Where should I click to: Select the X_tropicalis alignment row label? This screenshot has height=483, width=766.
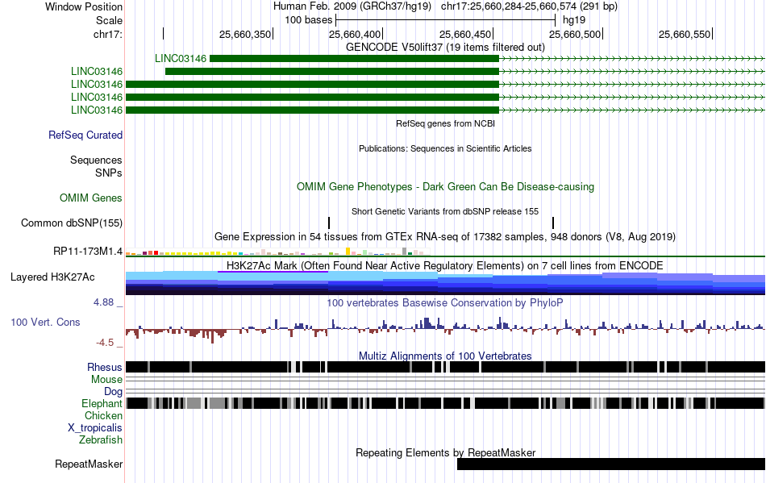95,428
